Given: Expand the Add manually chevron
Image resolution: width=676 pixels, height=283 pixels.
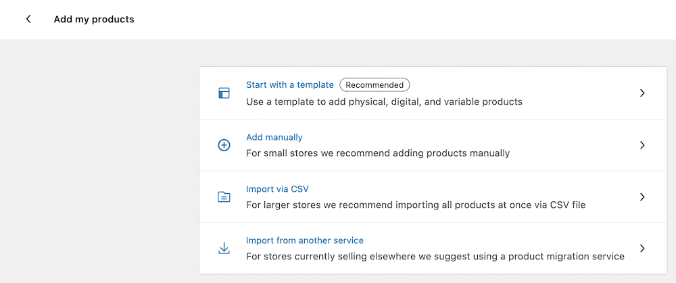Looking at the screenshot, I should point(642,145).
